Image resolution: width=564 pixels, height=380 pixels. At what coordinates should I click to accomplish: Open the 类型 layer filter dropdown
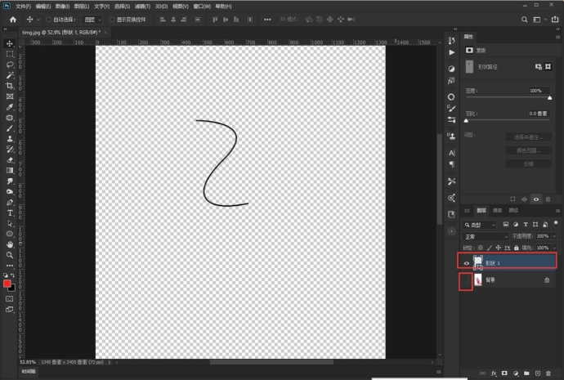pyautogui.click(x=480, y=225)
